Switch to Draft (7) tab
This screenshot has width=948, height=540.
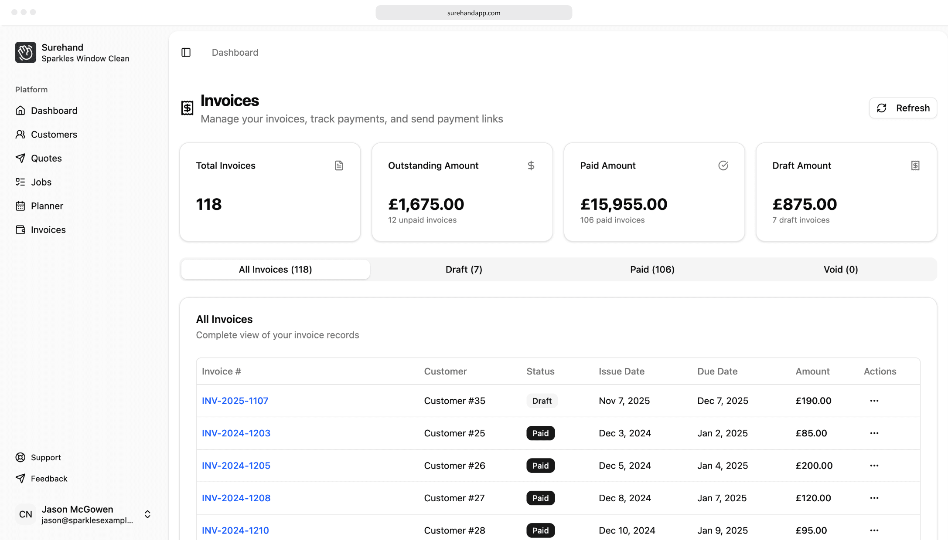pyautogui.click(x=464, y=270)
